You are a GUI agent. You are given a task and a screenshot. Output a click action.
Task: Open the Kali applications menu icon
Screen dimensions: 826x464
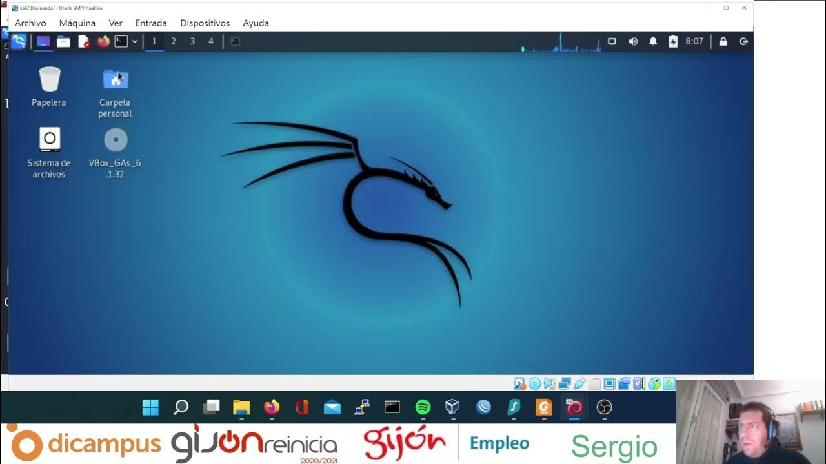pos(19,41)
